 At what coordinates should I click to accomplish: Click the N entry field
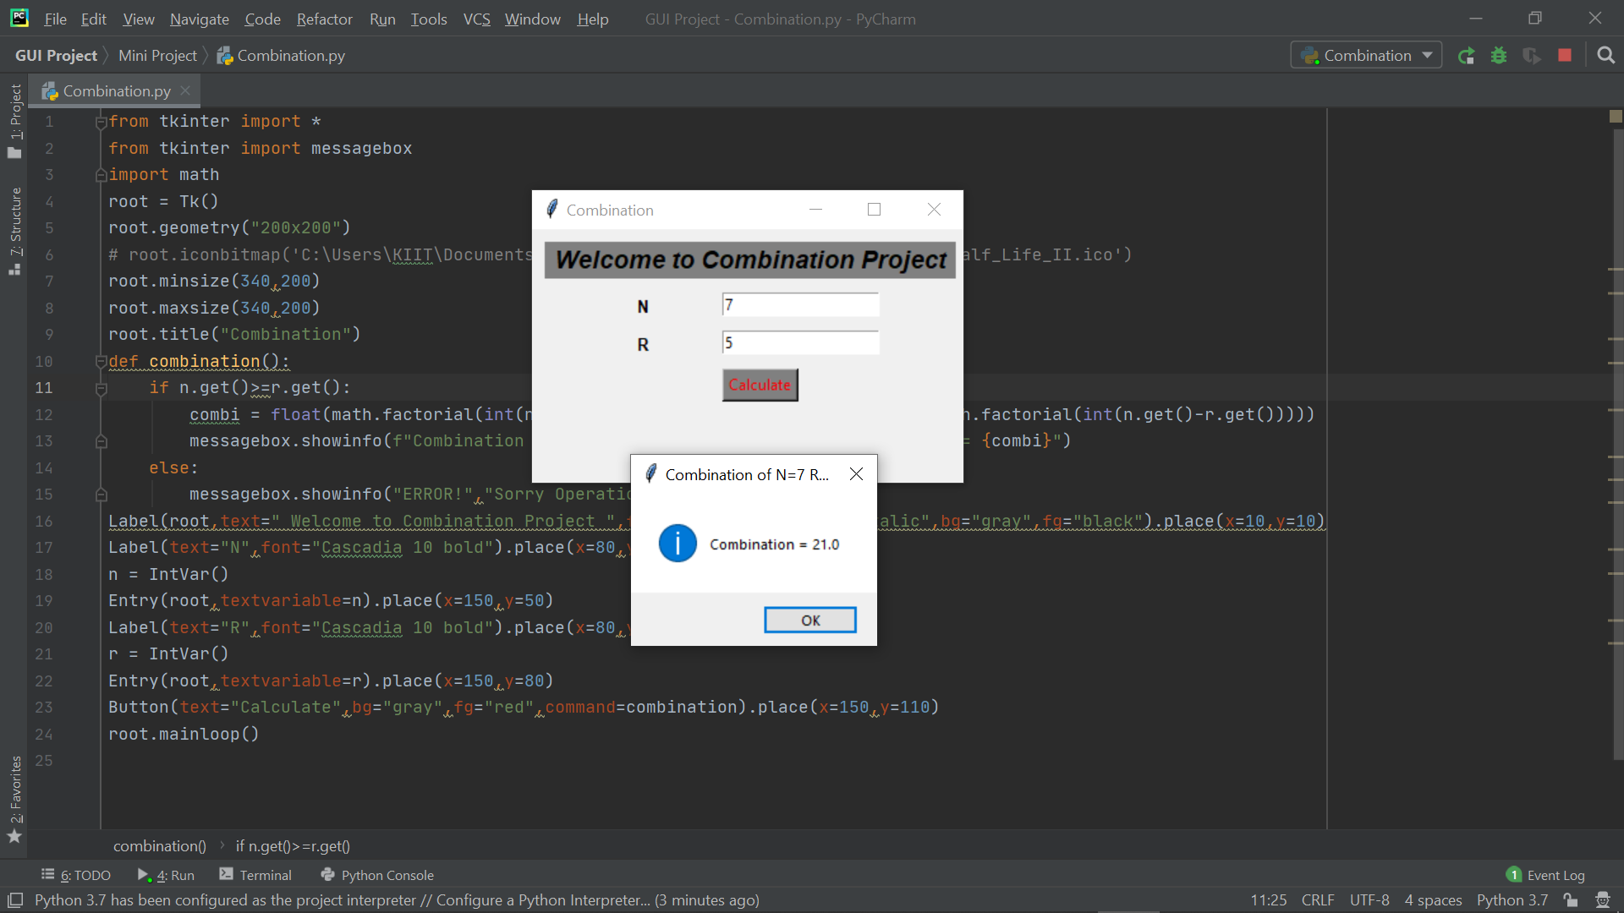(800, 304)
